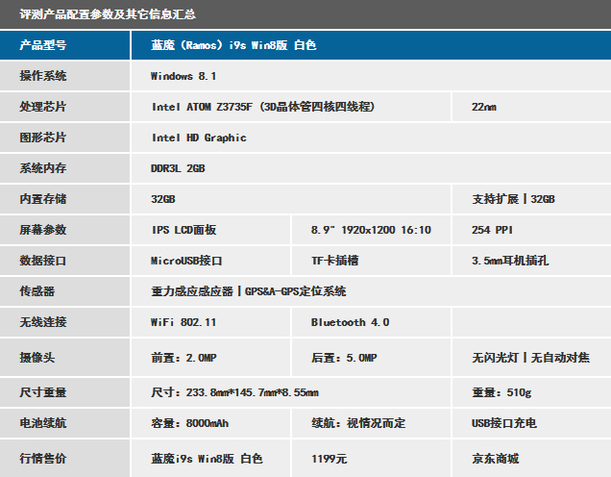Click the TF卡插槽 cell
Image resolution: width=611 pixels, height=477 pixels.
[x=371, y=261]
